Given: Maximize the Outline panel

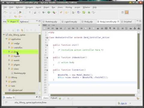Looking at the screenshot, I should [x=40, y=97].
